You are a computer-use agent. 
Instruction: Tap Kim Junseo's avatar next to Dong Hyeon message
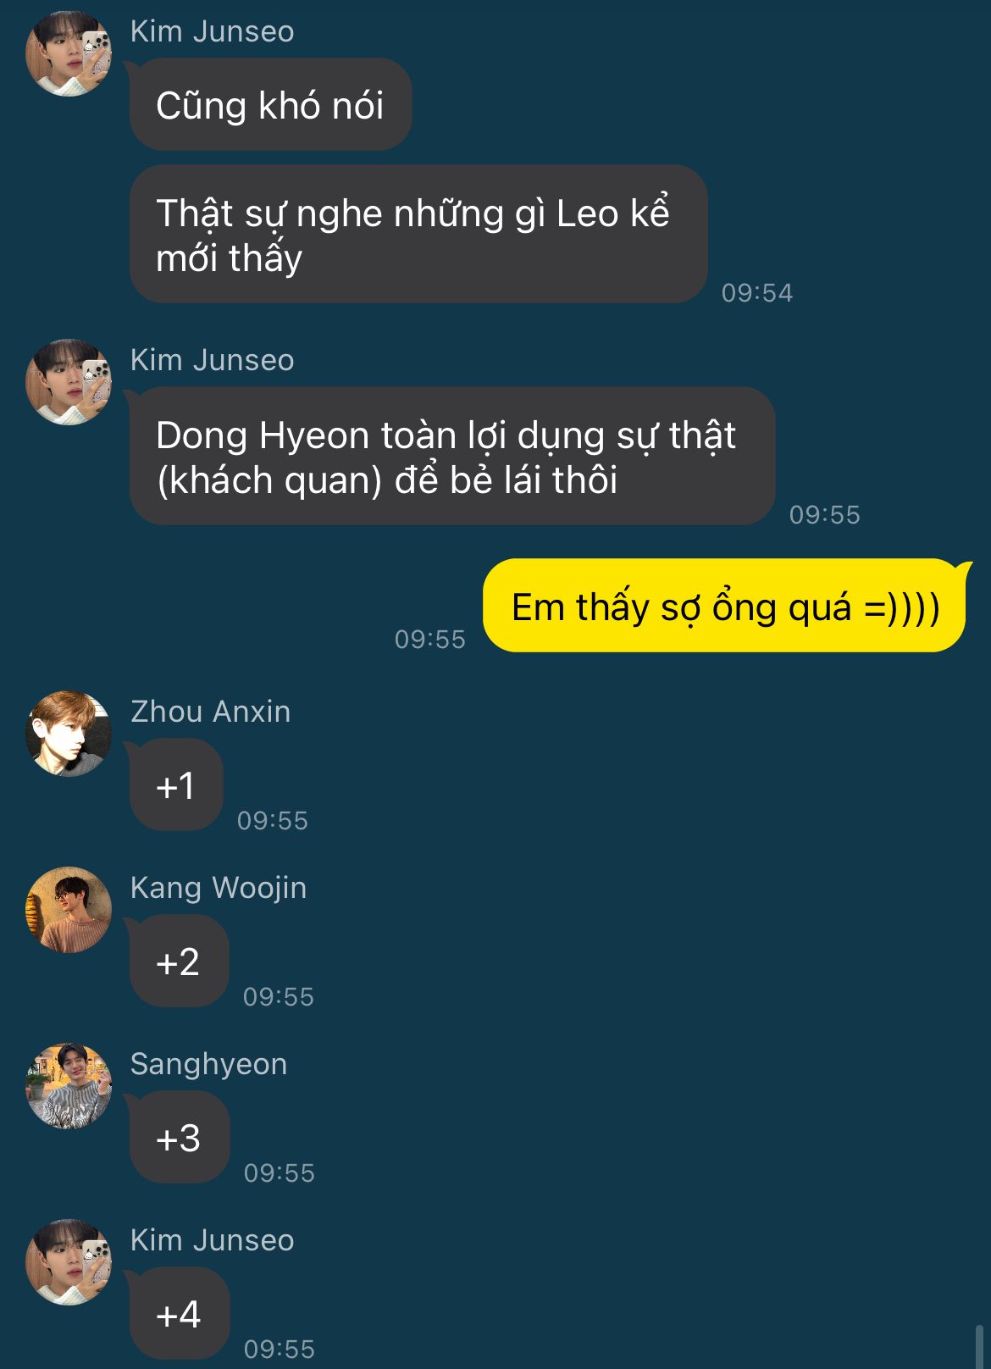(69, 382)
